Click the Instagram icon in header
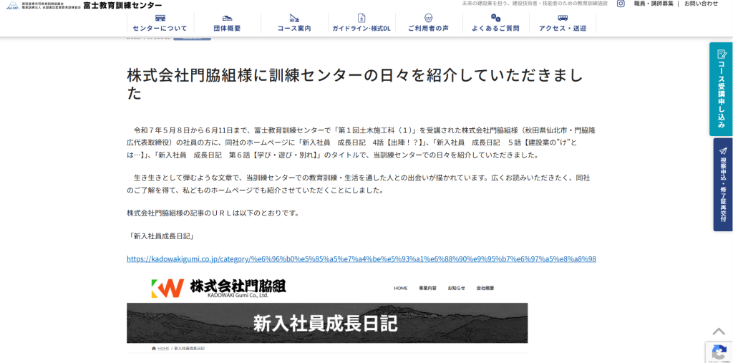 click(x=621, y=4)
